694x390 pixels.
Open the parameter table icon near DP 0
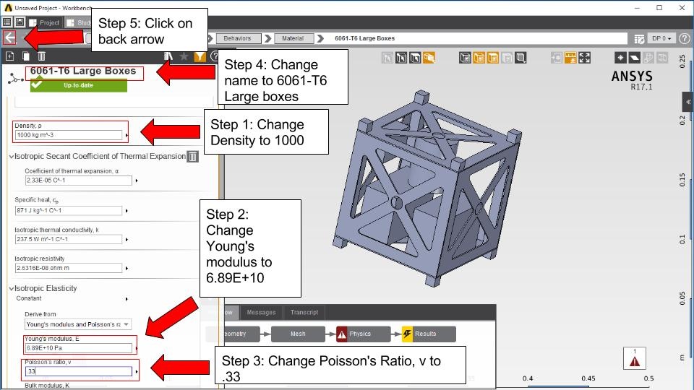(639, 39)
